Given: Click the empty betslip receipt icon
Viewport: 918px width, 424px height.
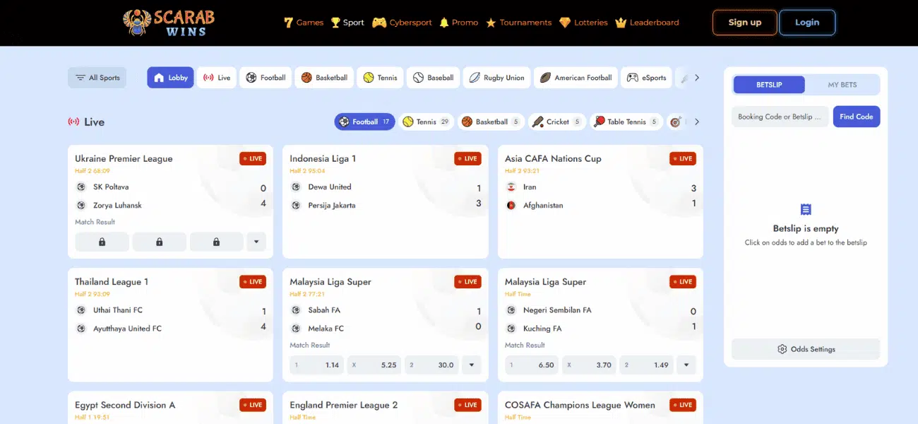Looking at the screenshot, I should point(806,209).
